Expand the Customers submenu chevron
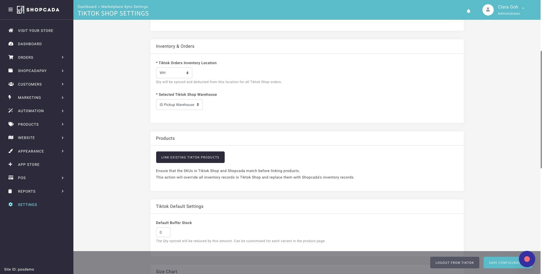Image resolution: width=542 pixels, height=274 pixels. click(x=63, y=84)
